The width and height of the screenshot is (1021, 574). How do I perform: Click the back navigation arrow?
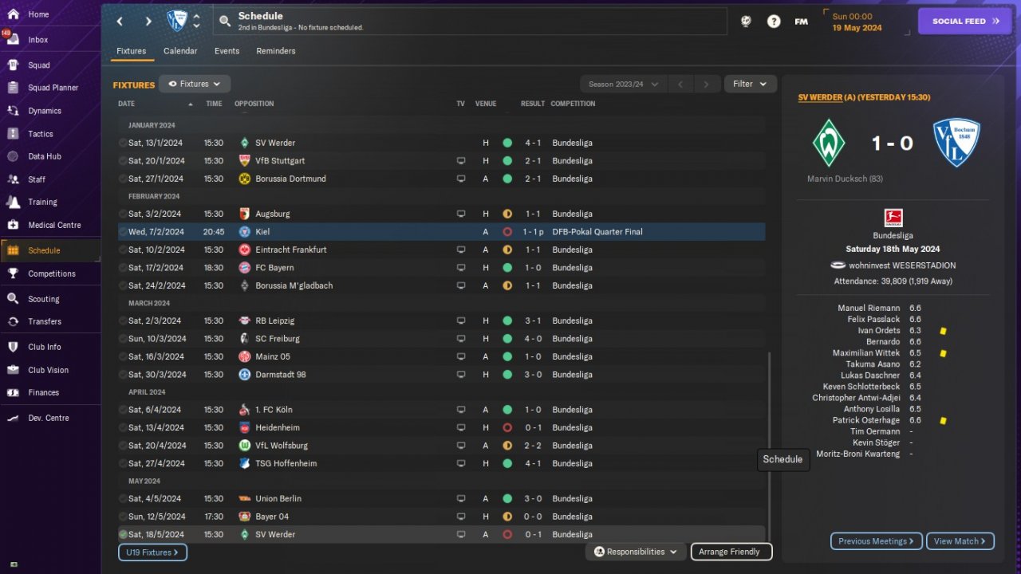(120, 22)
